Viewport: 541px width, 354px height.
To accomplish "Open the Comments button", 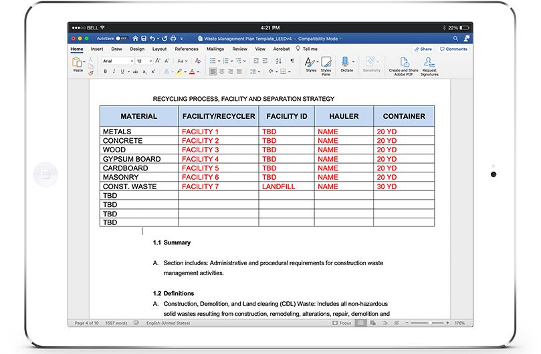I will point(453,49).
